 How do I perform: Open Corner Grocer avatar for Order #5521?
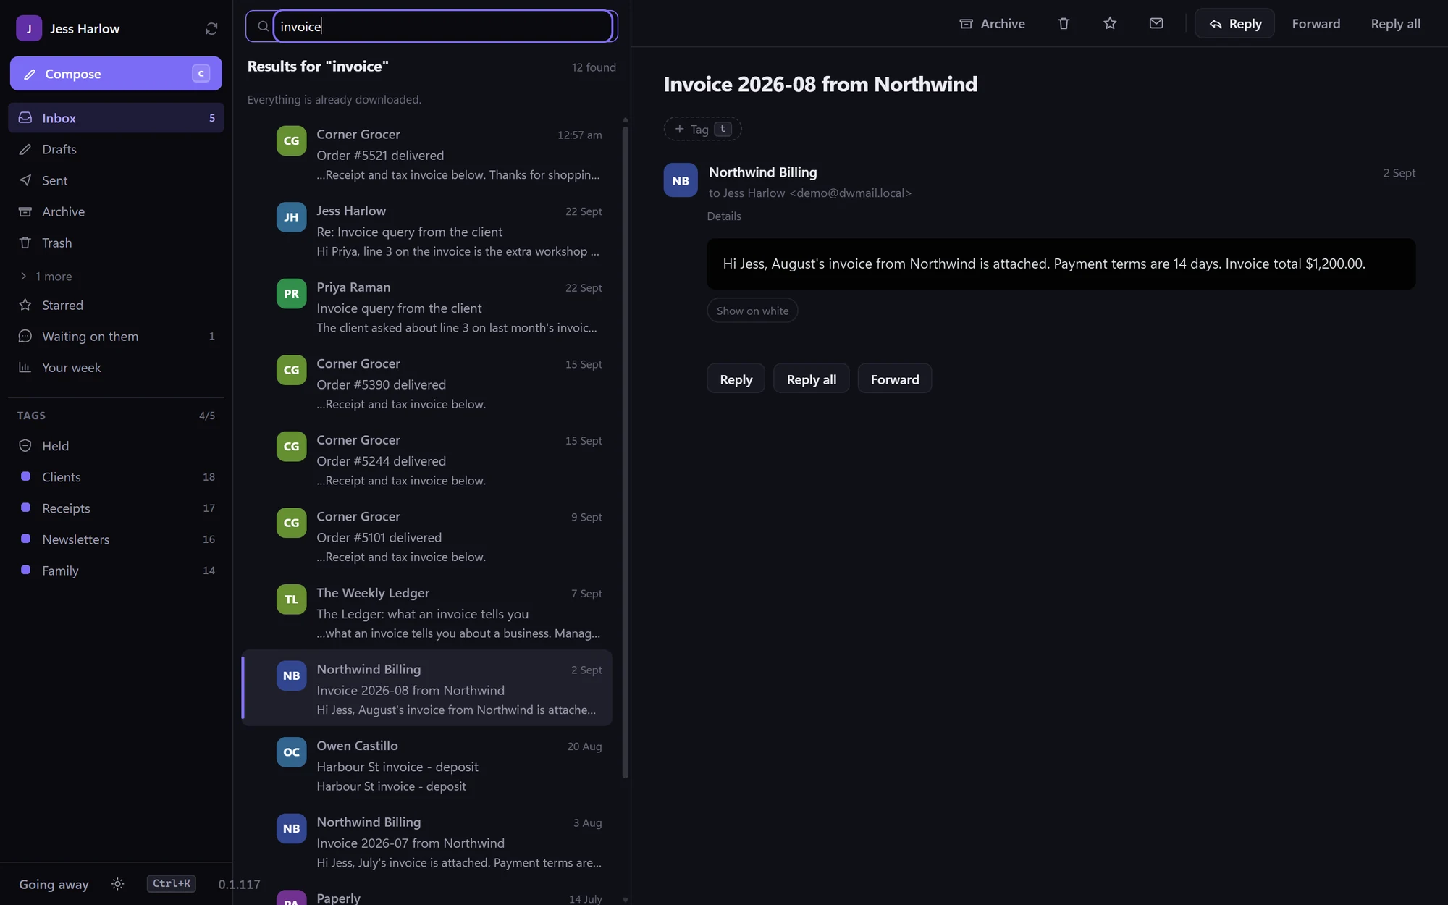[x=291, y=140]
